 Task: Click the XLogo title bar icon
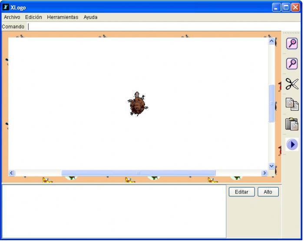[6, 7]
